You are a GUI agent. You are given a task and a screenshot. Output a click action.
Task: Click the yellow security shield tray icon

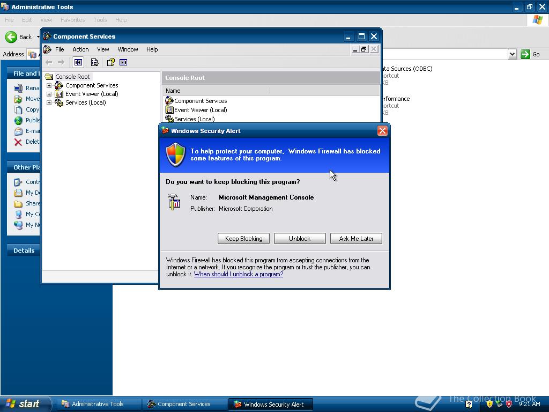click(489, 404)
